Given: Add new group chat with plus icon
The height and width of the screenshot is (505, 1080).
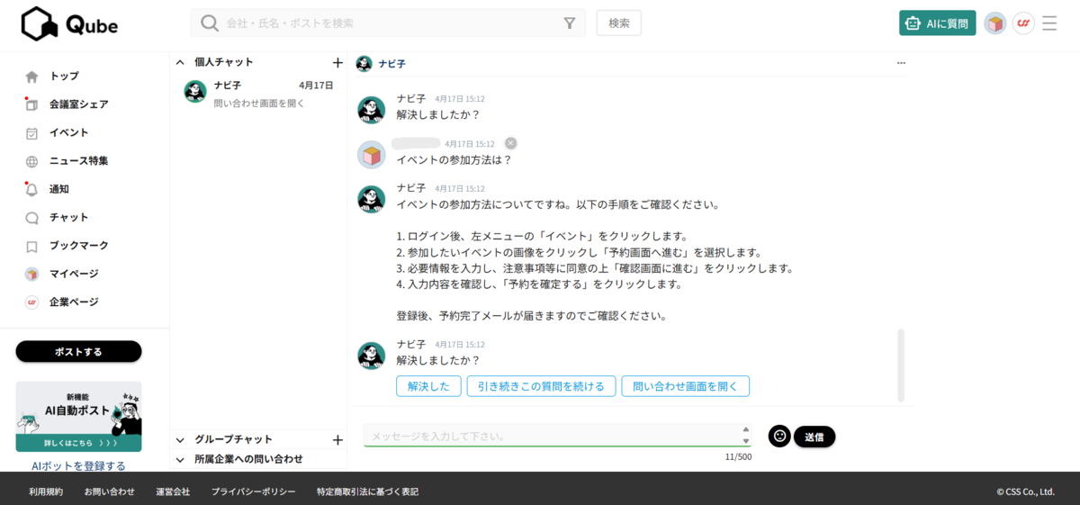Looking at the screenshot, I should click(x=337, y=440).
